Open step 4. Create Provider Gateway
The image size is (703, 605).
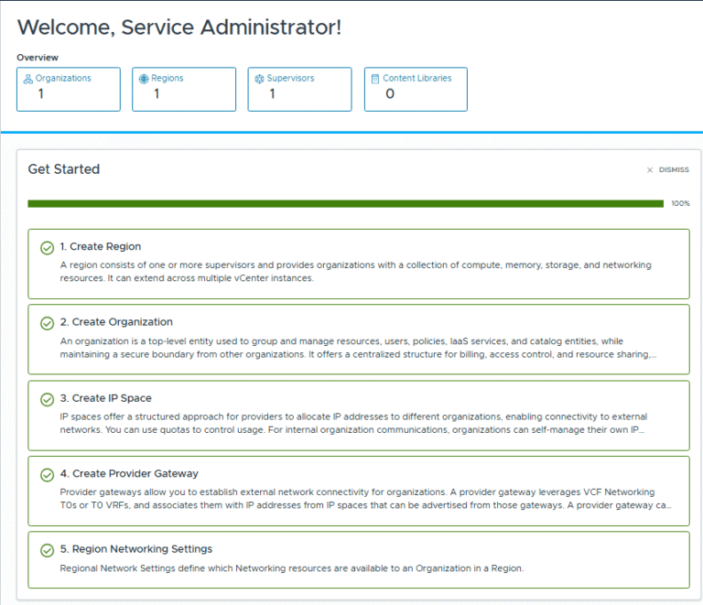point(359,491)
